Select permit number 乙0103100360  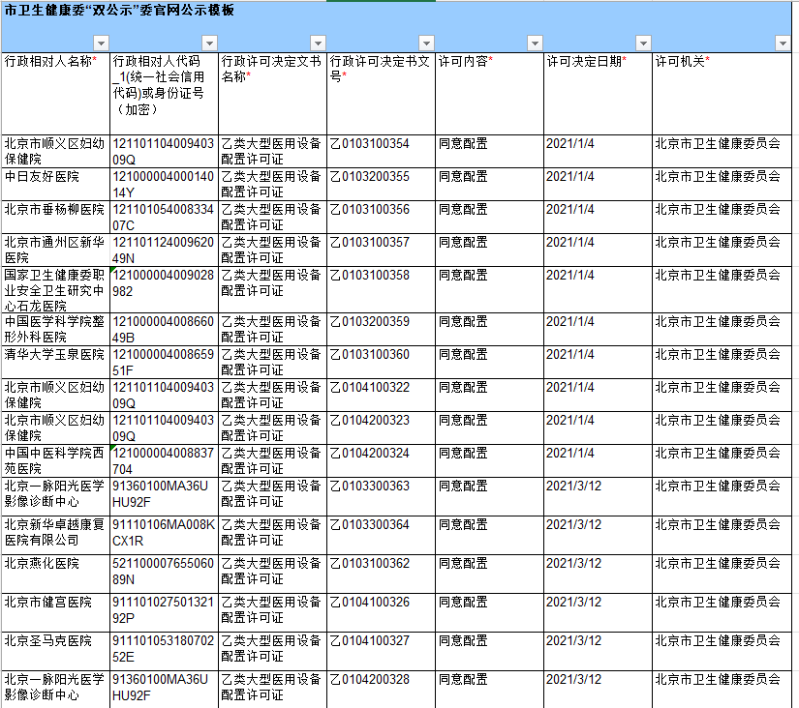tap(382, 363)
